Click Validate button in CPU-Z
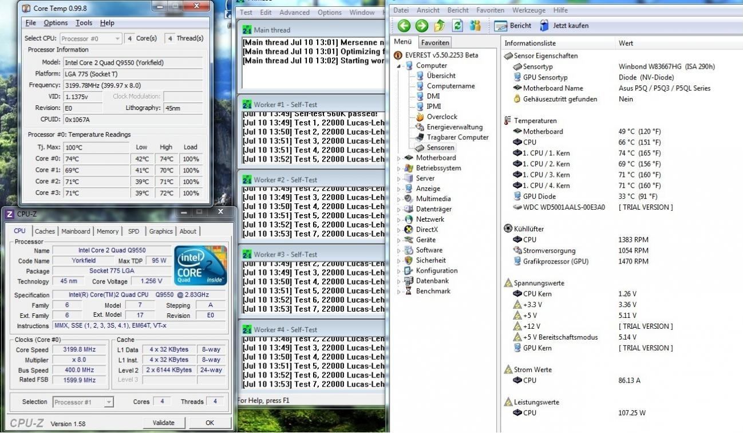This screenshot has width=743, height=433. tap(164, 423)
